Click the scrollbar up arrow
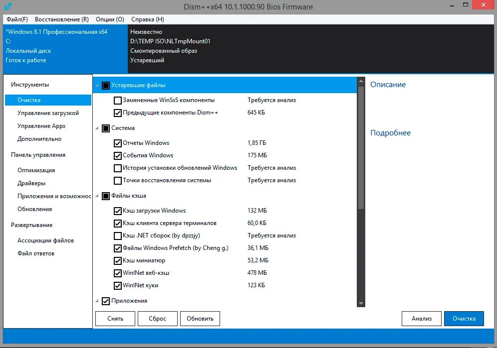 pos(361,81)
